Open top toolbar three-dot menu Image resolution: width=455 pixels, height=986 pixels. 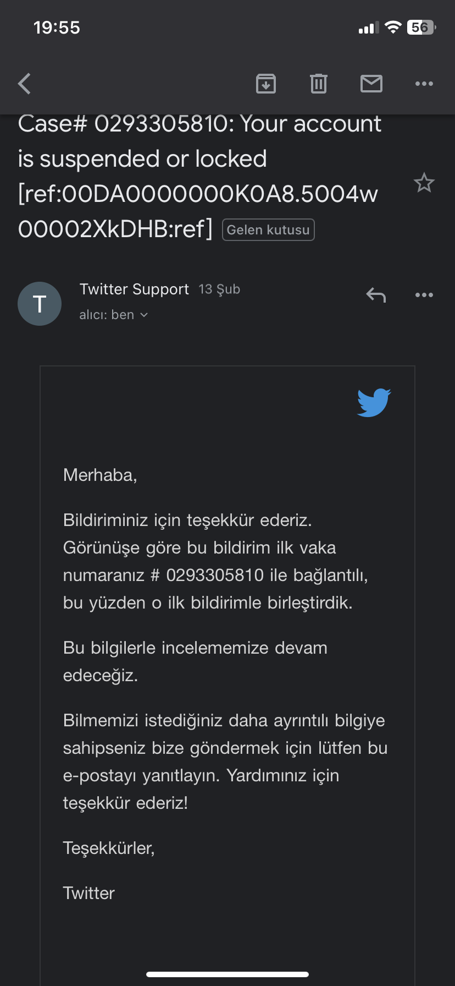(x=424, y=84)
